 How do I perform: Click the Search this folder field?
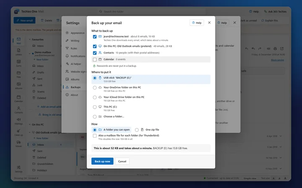tap(151, 12)
